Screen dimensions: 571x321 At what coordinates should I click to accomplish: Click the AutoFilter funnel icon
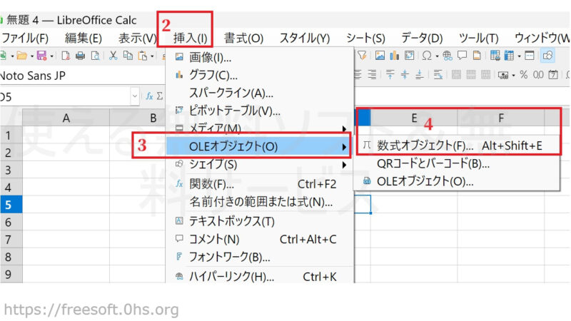pyautogui.click(x=362, y=55)
